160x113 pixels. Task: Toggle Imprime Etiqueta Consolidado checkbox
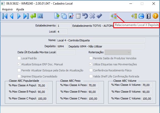pos(19,76)
